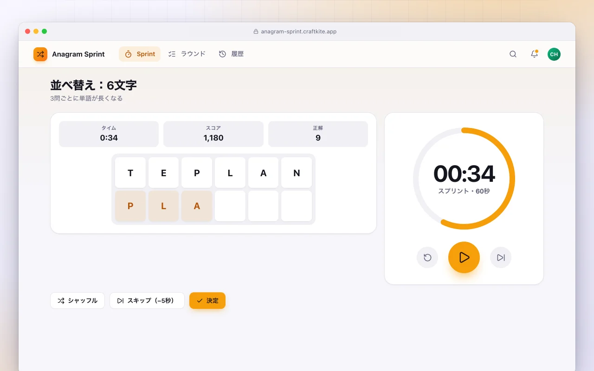Remove placed answer tile L
Image resolution: width=594 pixels, height=371 pixels.
pos(163,206)
